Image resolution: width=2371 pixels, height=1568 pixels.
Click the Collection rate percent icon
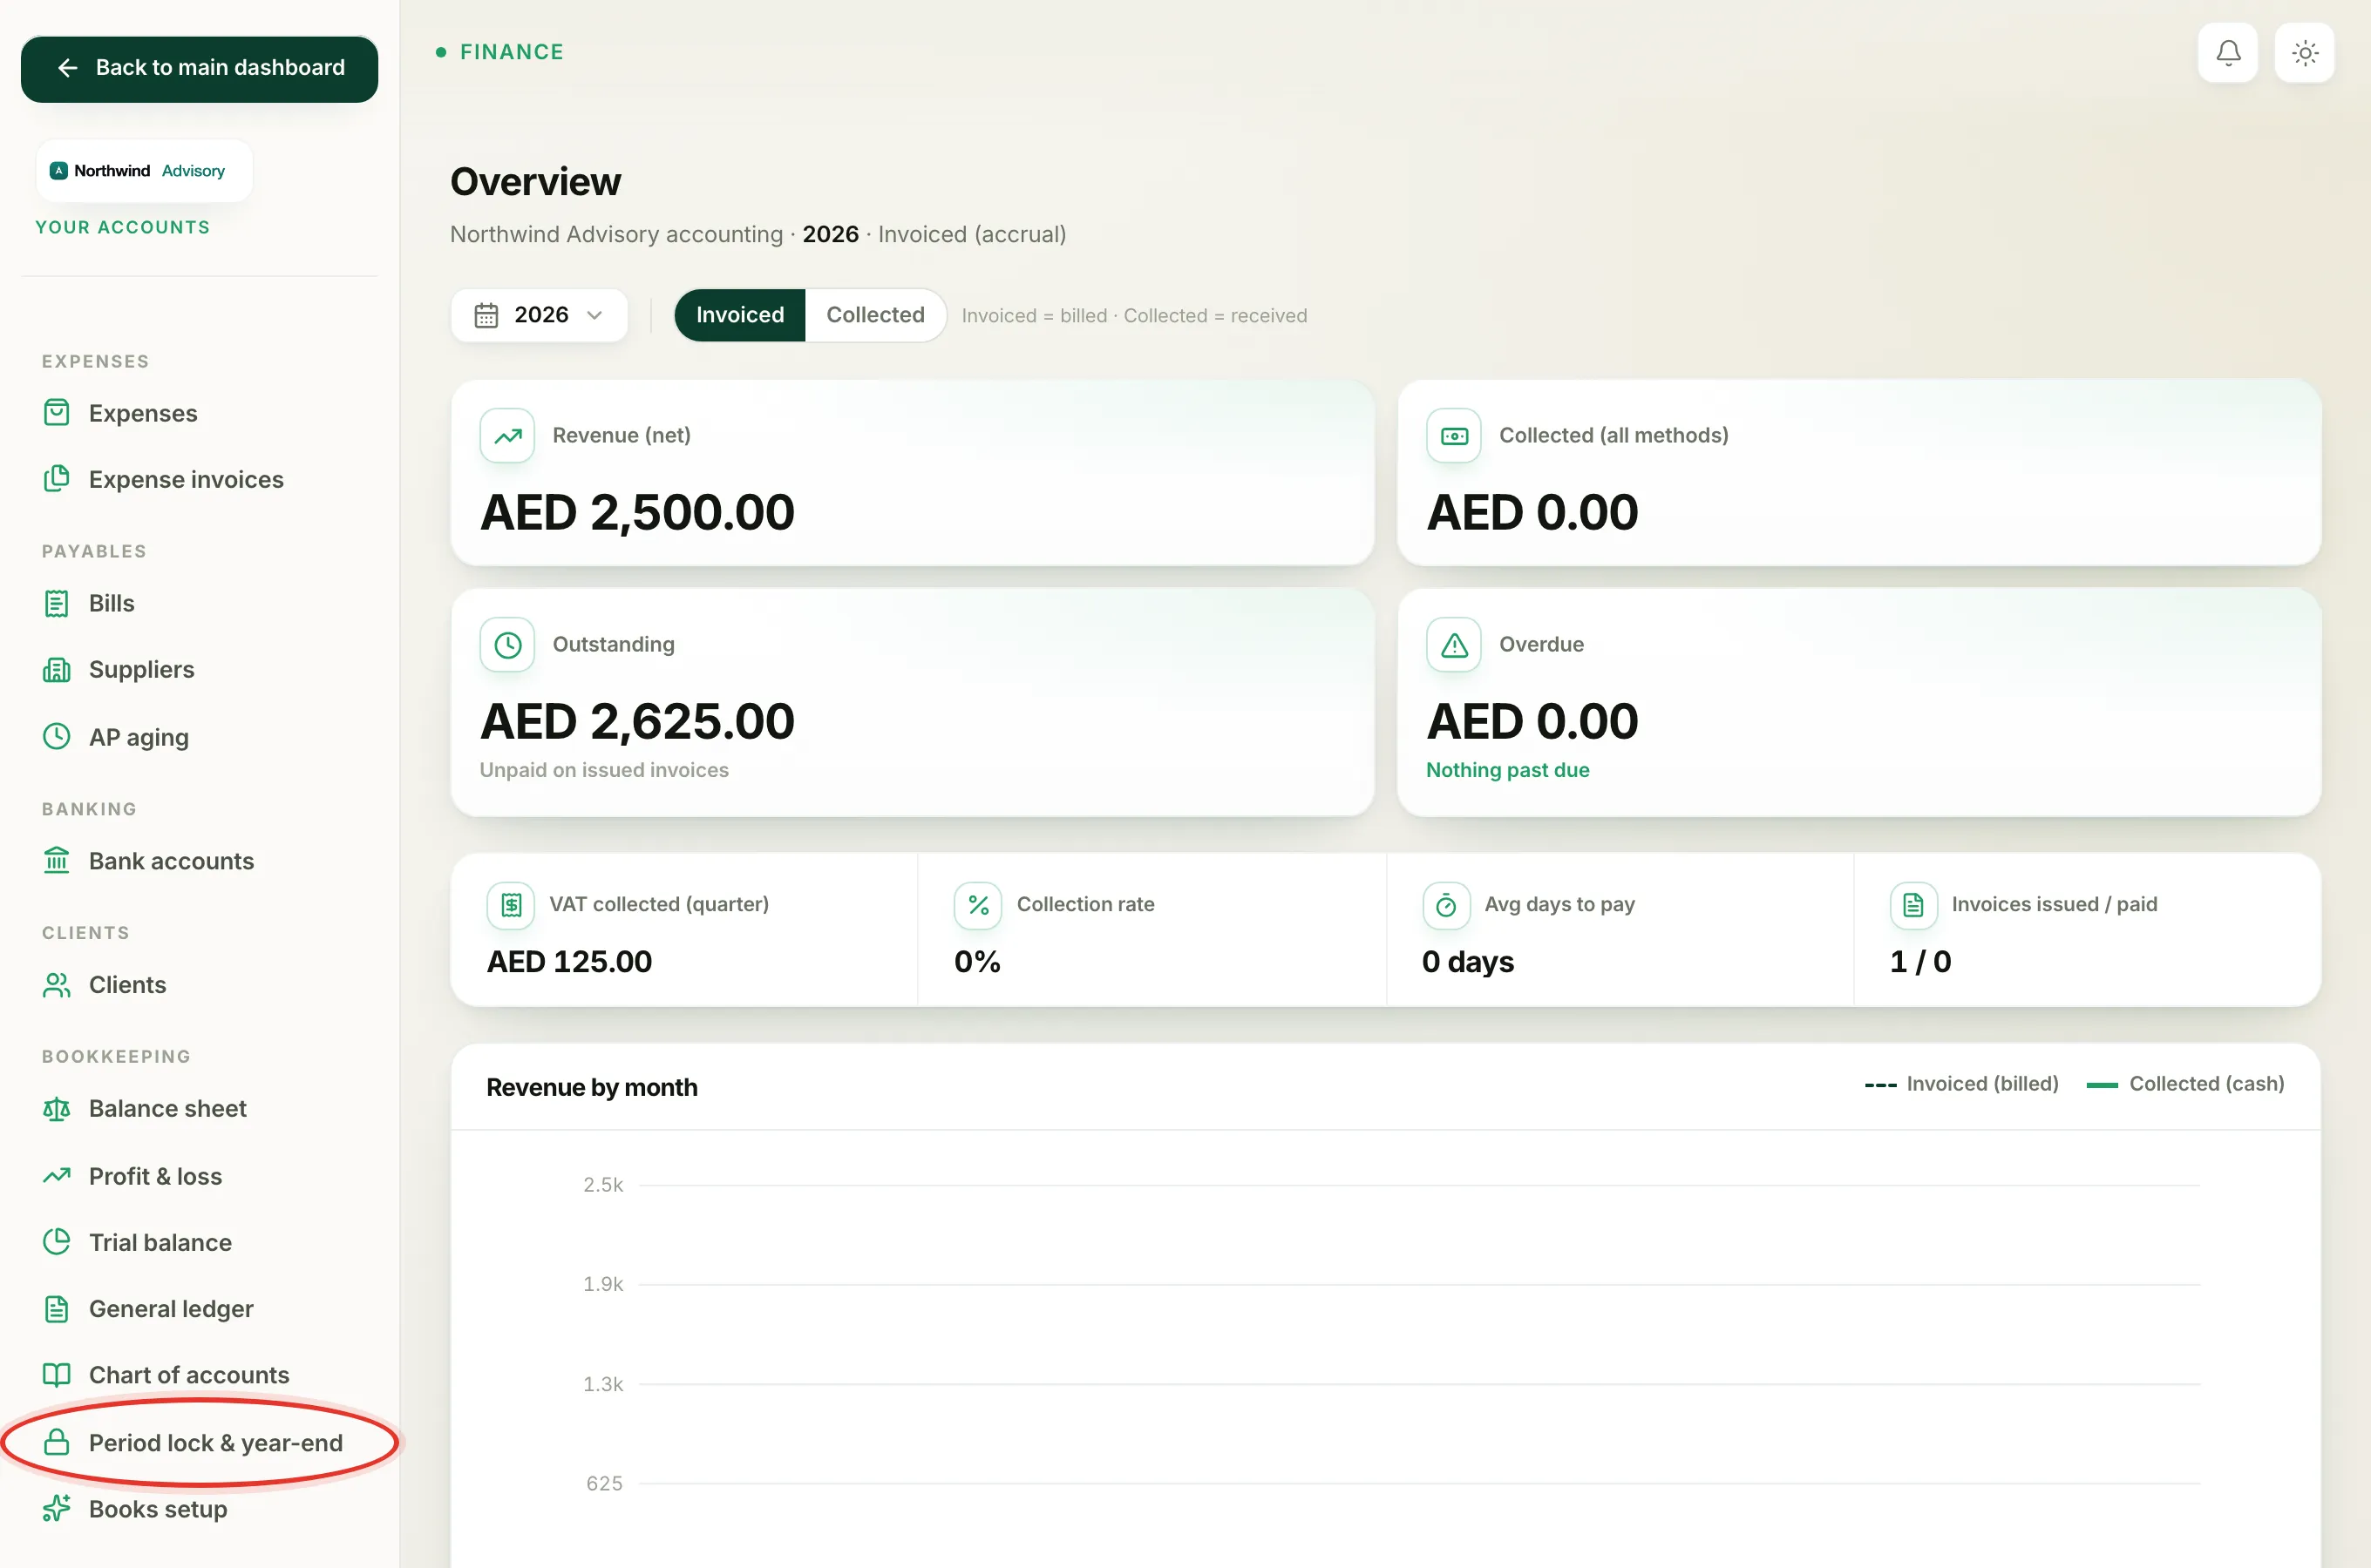977,905
